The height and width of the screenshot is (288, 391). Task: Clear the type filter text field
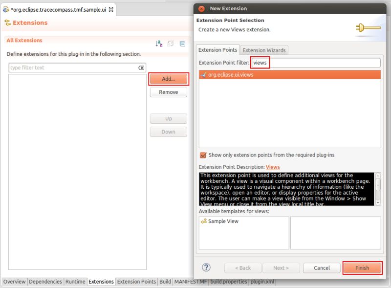coord(141,67)
